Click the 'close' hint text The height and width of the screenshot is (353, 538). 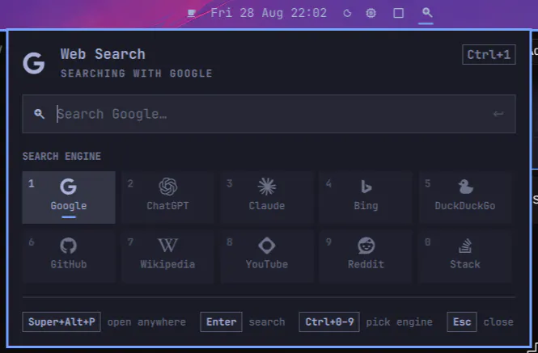pos(498,322)
